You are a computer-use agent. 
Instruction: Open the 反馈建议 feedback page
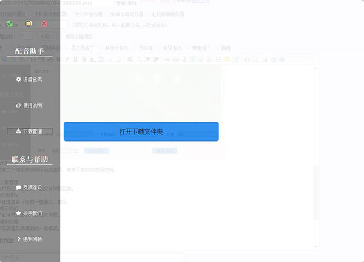pos(29,187)
